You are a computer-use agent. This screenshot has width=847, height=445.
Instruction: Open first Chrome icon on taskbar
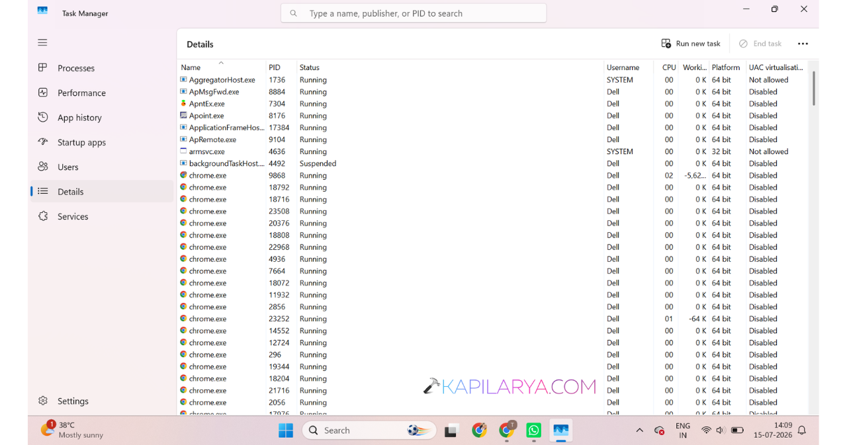(480, 431)
